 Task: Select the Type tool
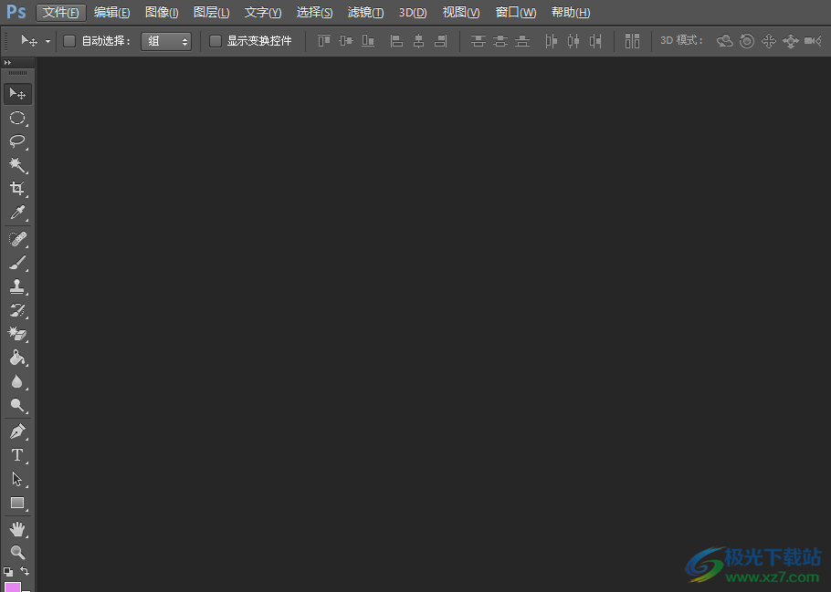click(17, 455)
